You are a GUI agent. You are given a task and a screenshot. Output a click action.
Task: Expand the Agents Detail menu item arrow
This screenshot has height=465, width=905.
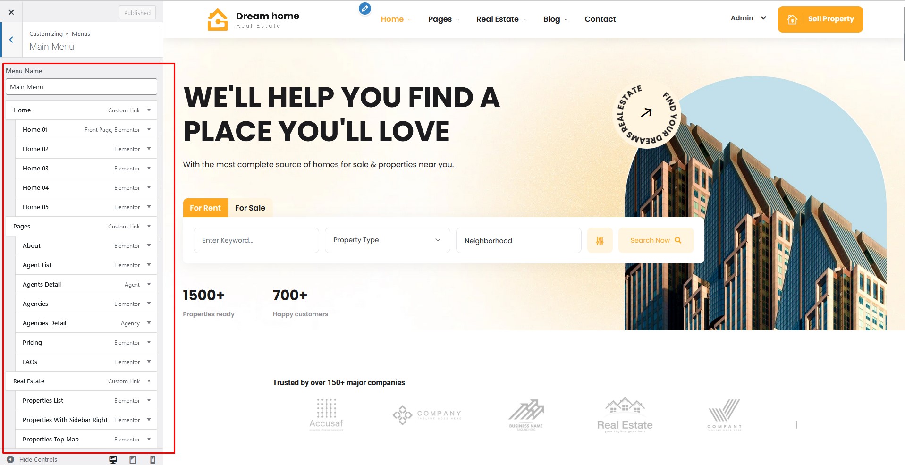149,284
